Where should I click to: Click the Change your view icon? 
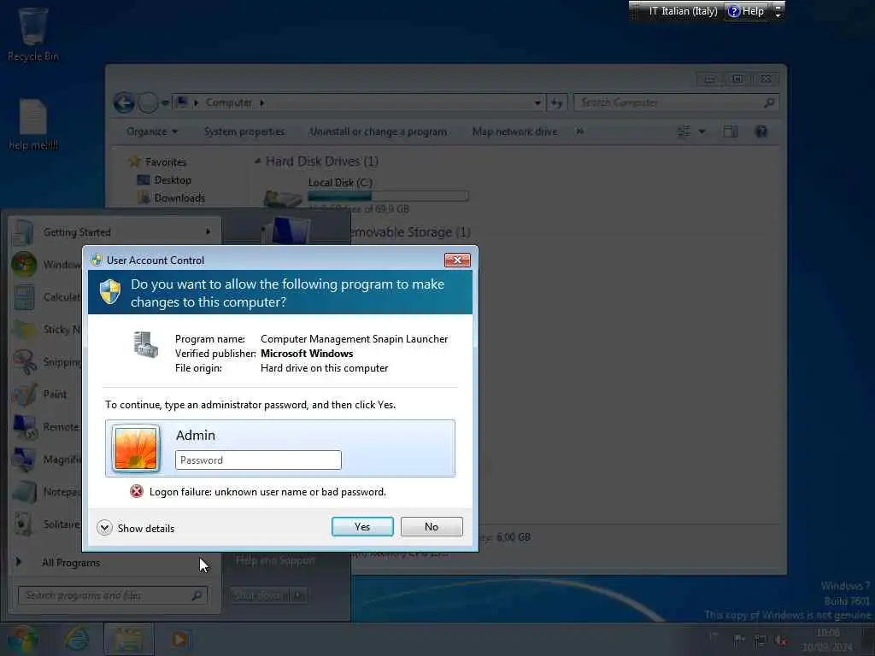684,132
